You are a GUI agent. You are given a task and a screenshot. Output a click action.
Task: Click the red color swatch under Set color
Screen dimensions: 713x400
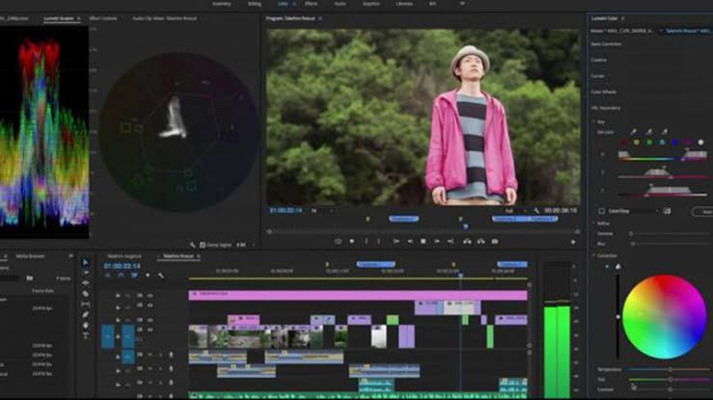pos(621,143)
